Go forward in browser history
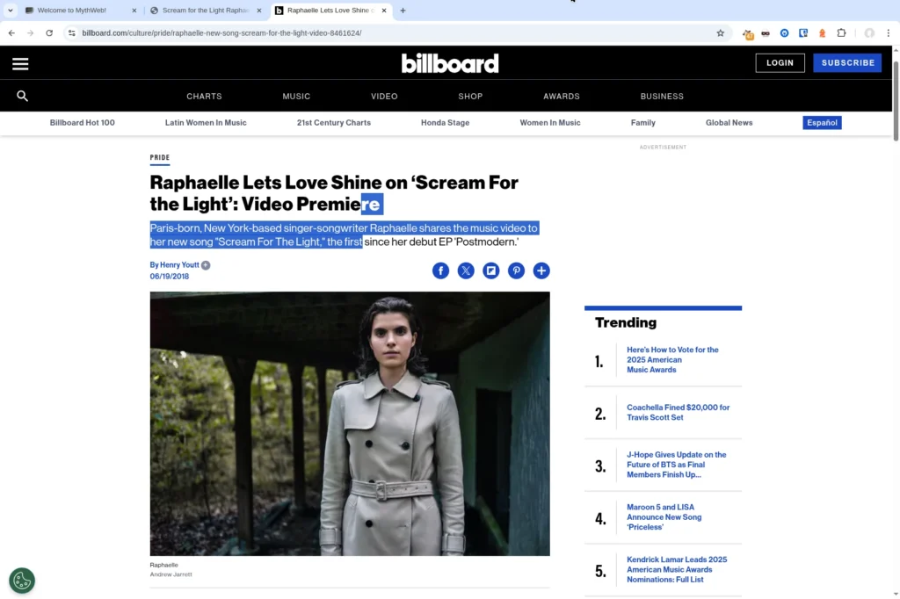This screenshot has height=599, width=900. point(31,33)
